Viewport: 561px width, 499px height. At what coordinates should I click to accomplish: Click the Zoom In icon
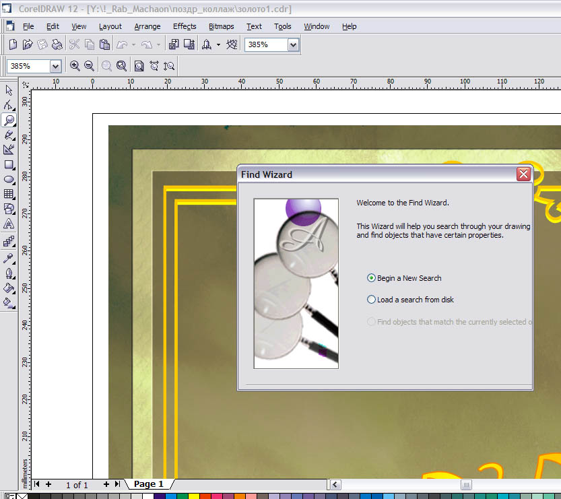click(x=74, y=66)
